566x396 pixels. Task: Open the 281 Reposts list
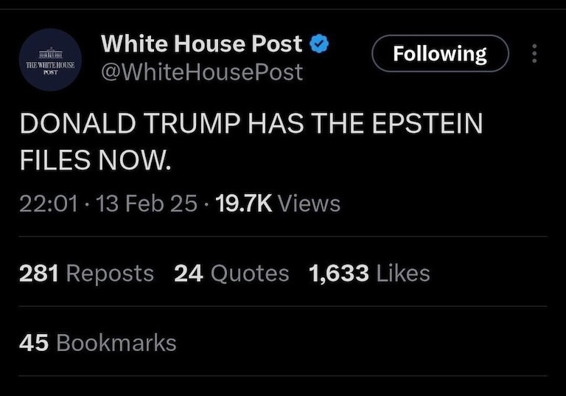pos(86,274)
